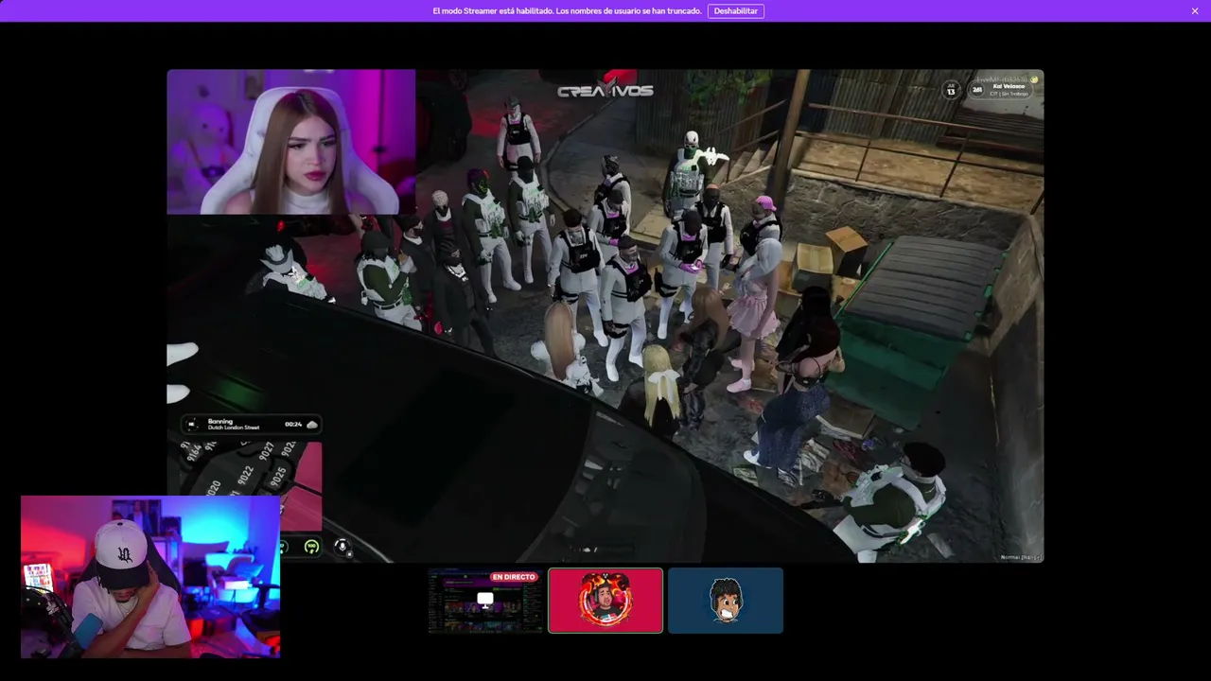
Task: Click the picture-in-picture webcam of the man in the cap
Action: pos(150,576)
